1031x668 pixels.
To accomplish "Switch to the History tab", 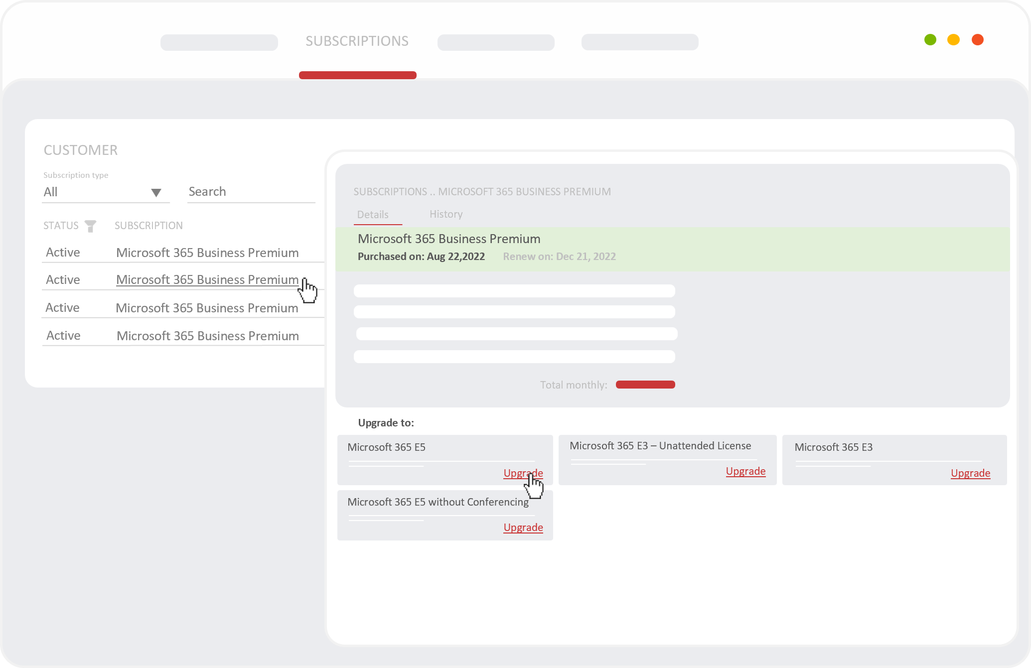I will point(446,214).
